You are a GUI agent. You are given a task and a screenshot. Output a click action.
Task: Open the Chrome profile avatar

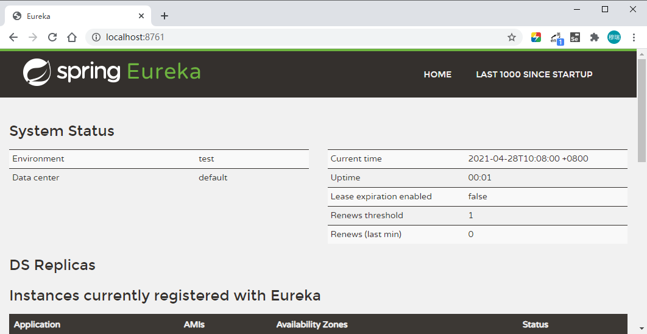613,37
